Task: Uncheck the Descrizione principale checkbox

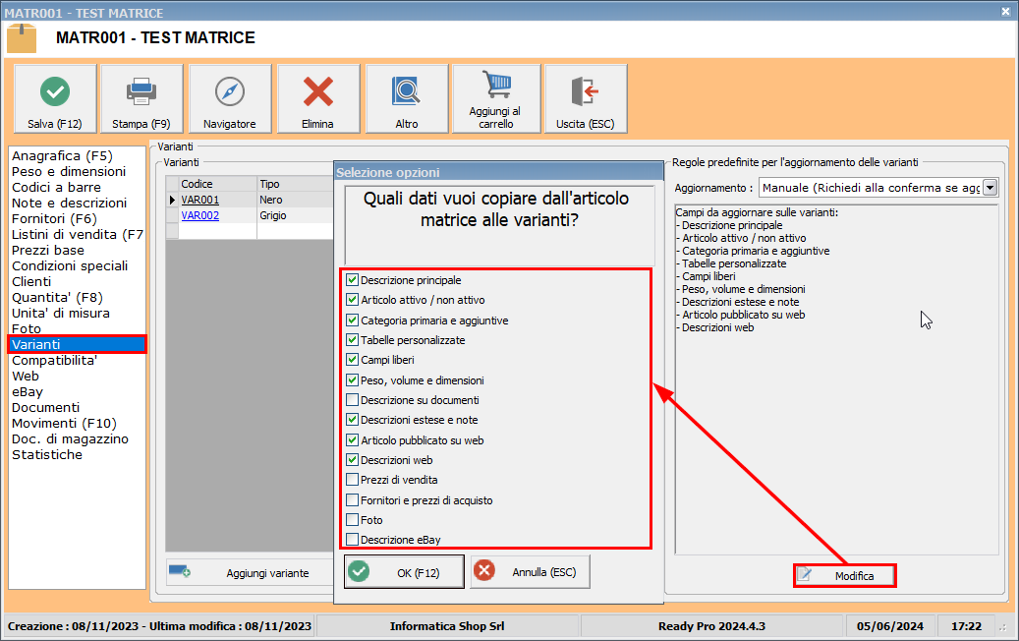Action: point(353,280)
